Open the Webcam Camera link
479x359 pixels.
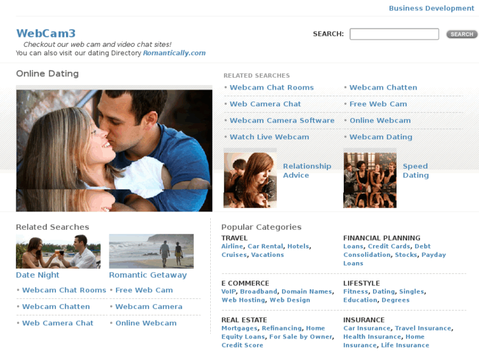[149, 306]
